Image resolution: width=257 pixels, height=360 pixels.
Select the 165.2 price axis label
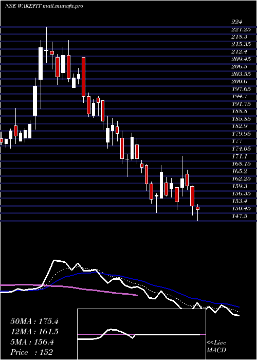pyautogui.click(x=239, y=171)
